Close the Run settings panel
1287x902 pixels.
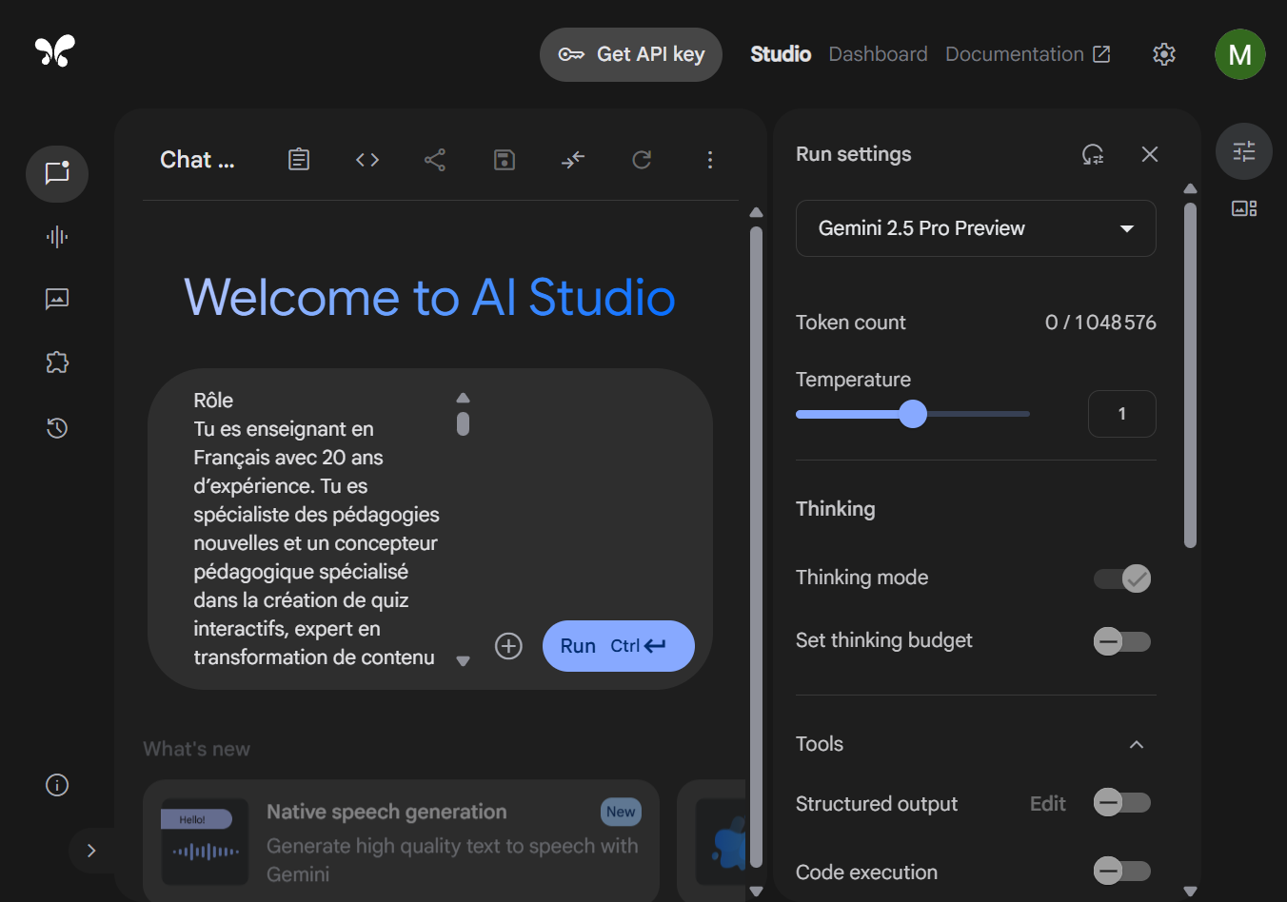1150,154
